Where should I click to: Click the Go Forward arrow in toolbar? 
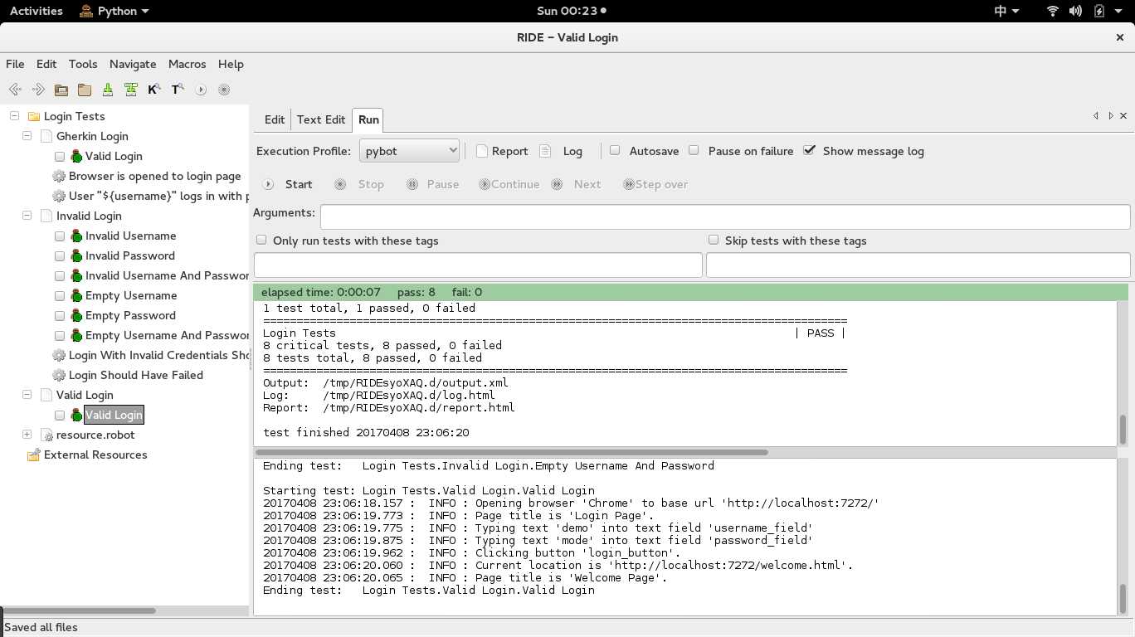(x=38, y=90)
